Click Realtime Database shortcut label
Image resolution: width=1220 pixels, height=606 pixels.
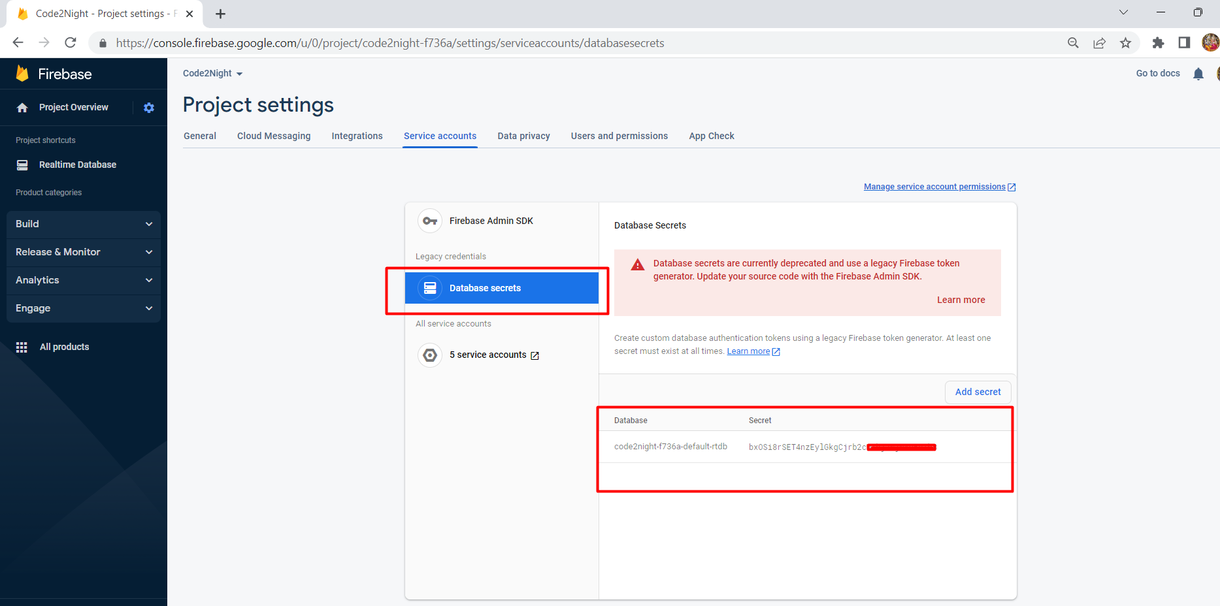coord(78,165)
